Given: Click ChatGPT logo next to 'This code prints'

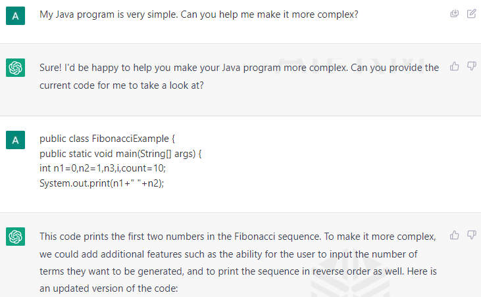Looking at the screenshot, I should [x=15, y=237].
